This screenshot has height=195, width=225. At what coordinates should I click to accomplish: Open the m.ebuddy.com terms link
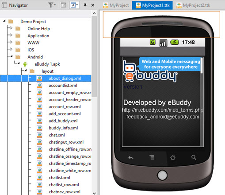click(x=163, y=110)
